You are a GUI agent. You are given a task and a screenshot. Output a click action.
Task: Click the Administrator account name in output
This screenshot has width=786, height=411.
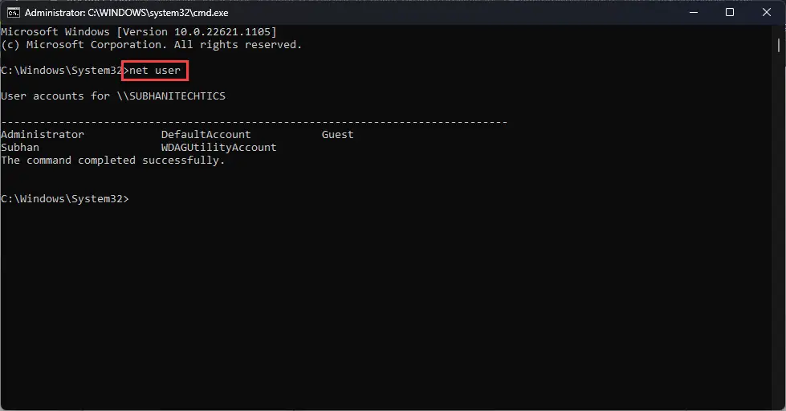pyautogui.click(x=42, y=134)
